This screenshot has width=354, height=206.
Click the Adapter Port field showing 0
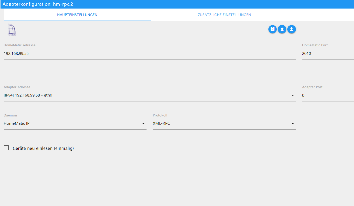tap(328, 95)
